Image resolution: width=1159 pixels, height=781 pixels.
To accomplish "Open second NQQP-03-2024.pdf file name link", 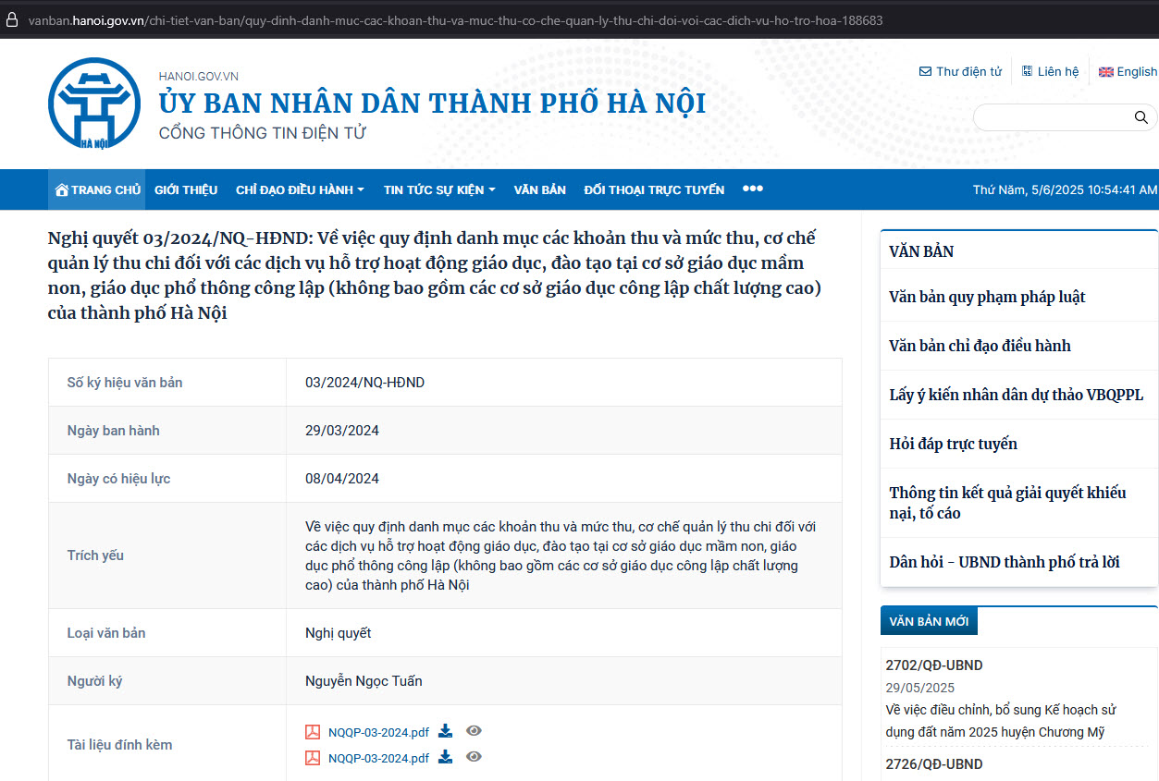I will click(378, 758).
